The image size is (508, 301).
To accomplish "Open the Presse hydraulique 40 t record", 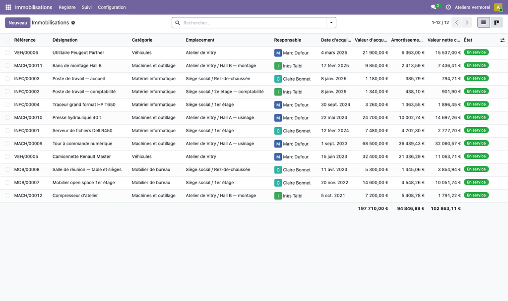I will pyautogui.click(x=77, y=118).
